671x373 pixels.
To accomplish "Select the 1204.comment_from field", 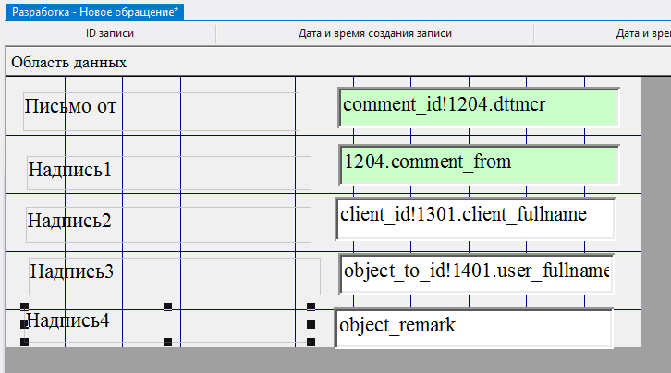I will point(478,163).
